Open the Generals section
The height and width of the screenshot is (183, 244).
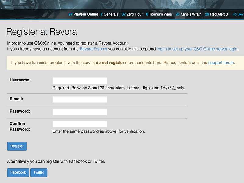111,14
